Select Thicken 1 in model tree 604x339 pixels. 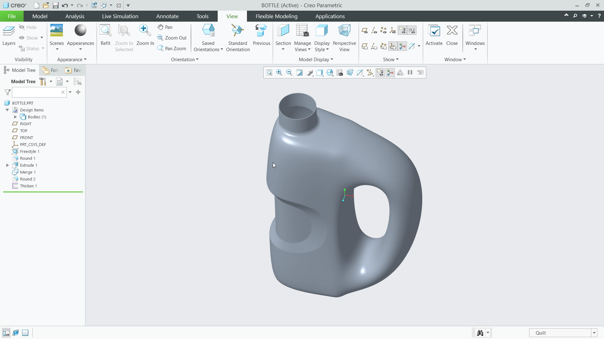pos(28,186)
